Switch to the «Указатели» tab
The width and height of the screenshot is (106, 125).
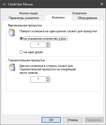79,13
